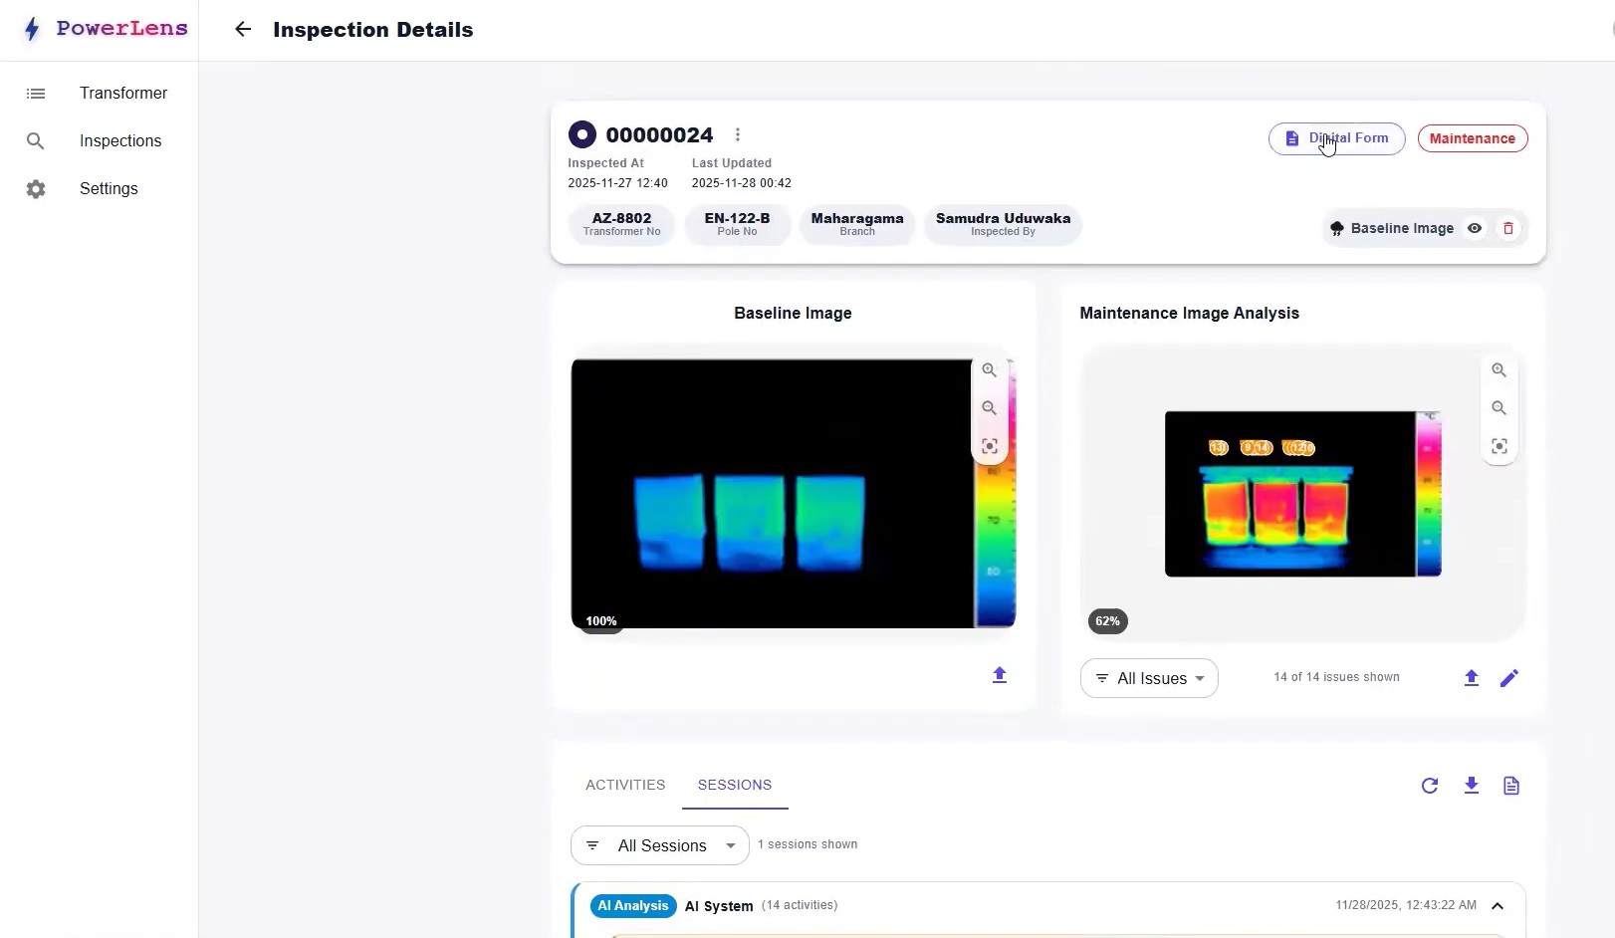Click the back arrow next to Inspection Details
Image resolution: width=1615 pixels, height=938 pixels.
click(x=242, y=30)
